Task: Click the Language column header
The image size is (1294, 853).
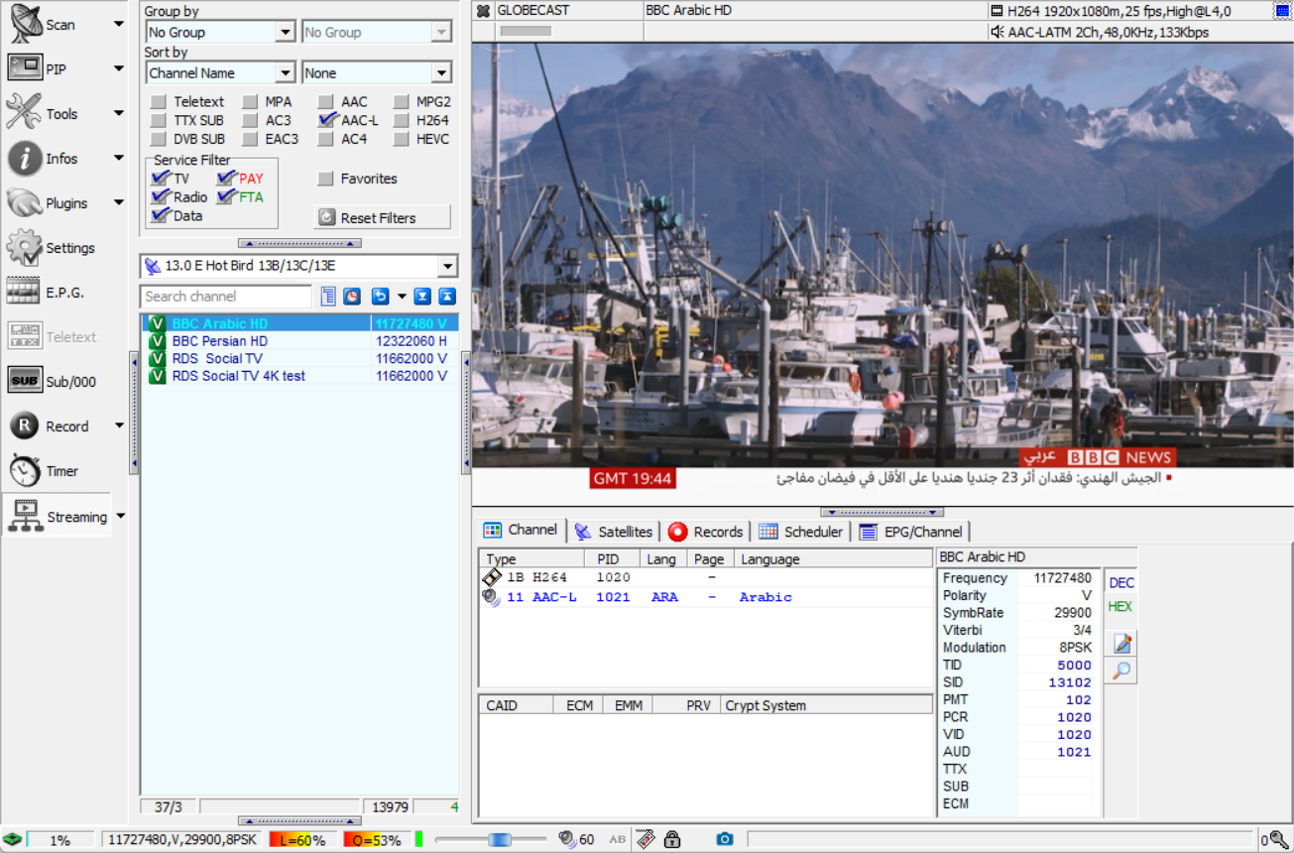Action: [x=833, y=559]
